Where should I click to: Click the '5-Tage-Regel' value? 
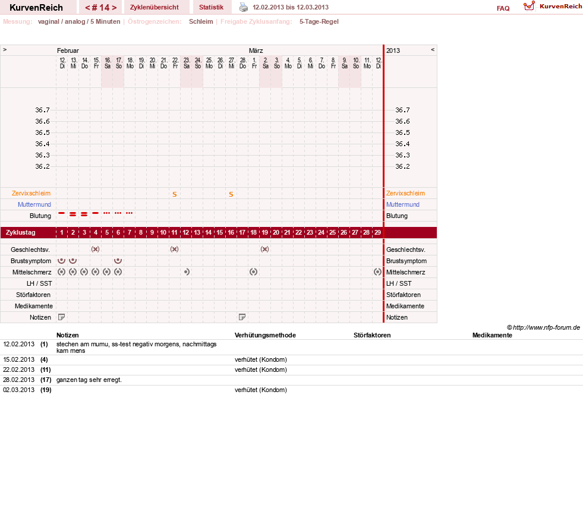319,21
